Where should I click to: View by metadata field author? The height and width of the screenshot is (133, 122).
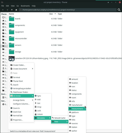click(x=77, y=131)
